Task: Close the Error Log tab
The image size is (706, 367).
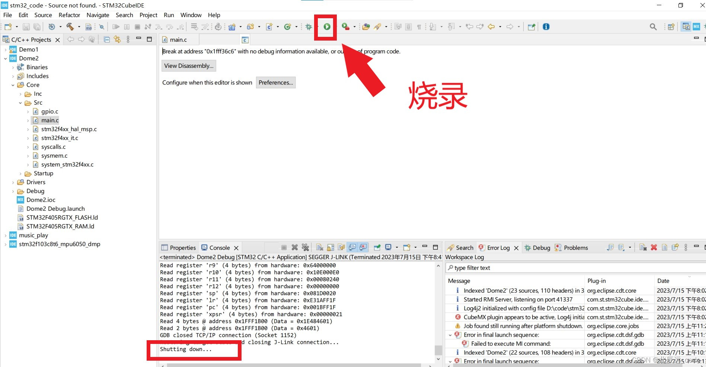Action: [516, 248]
